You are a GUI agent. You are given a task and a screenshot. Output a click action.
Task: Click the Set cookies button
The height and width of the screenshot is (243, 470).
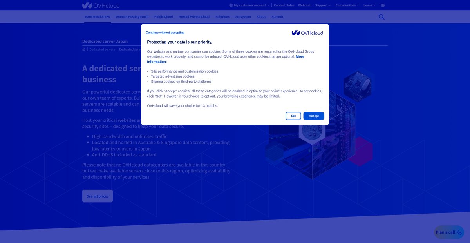click(x=293, y=116)
